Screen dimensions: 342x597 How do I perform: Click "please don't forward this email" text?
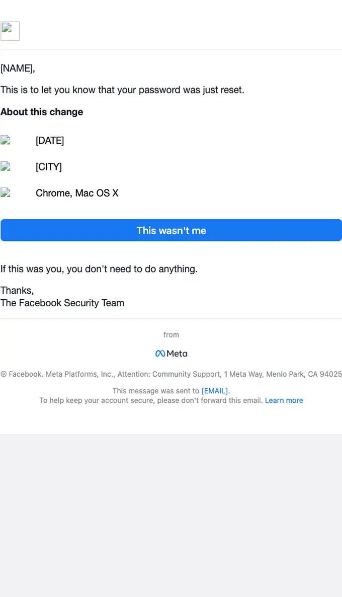coord(210,400)
